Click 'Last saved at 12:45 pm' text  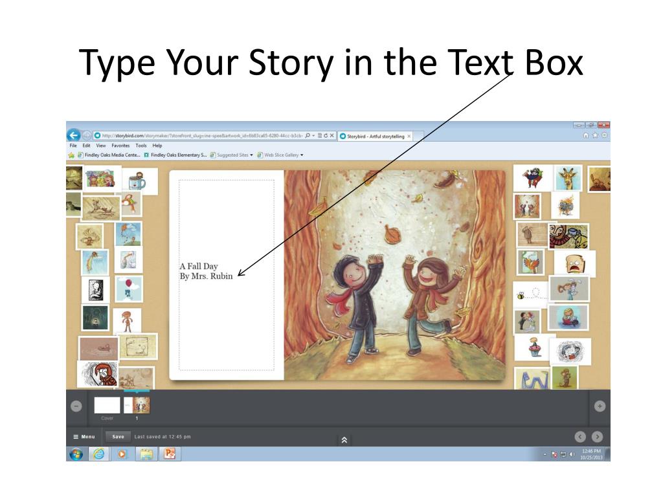163,437
